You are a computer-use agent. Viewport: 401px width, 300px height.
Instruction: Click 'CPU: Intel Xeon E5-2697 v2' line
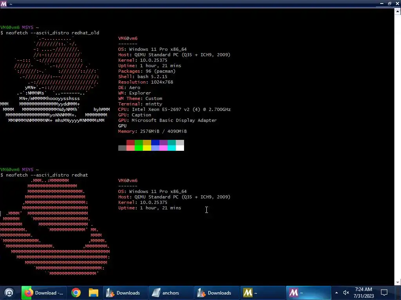(x=174, y=109)
